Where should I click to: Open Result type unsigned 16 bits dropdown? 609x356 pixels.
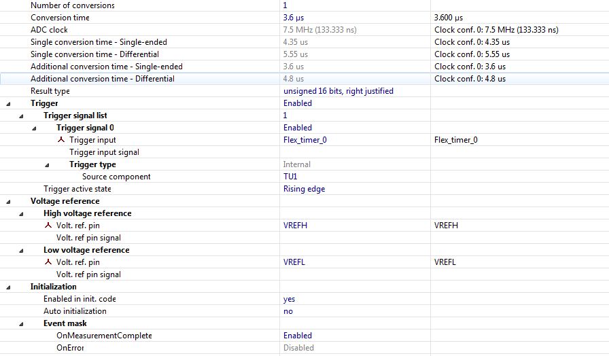point(338,91)
